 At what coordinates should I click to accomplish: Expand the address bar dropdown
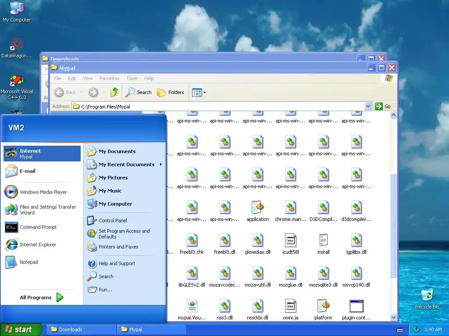coord(368,107)
